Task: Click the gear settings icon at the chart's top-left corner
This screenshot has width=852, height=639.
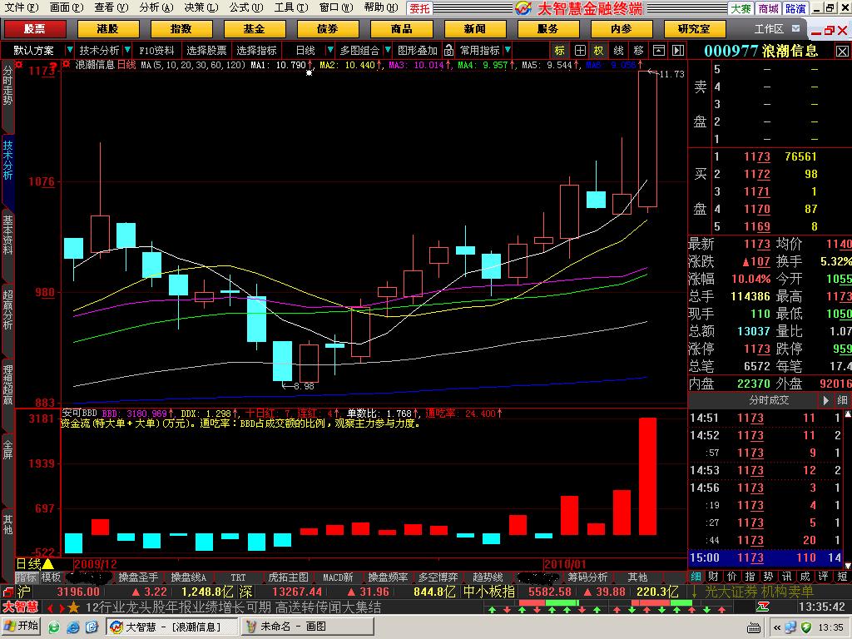Action: tap(19, 64)
